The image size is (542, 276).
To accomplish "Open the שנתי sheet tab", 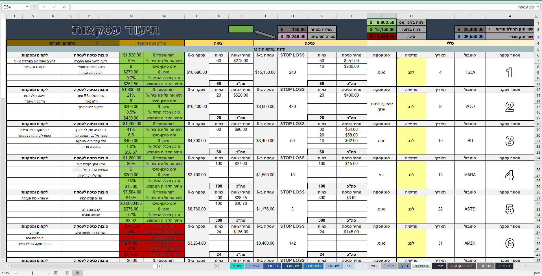I will (x=237, y=266).
